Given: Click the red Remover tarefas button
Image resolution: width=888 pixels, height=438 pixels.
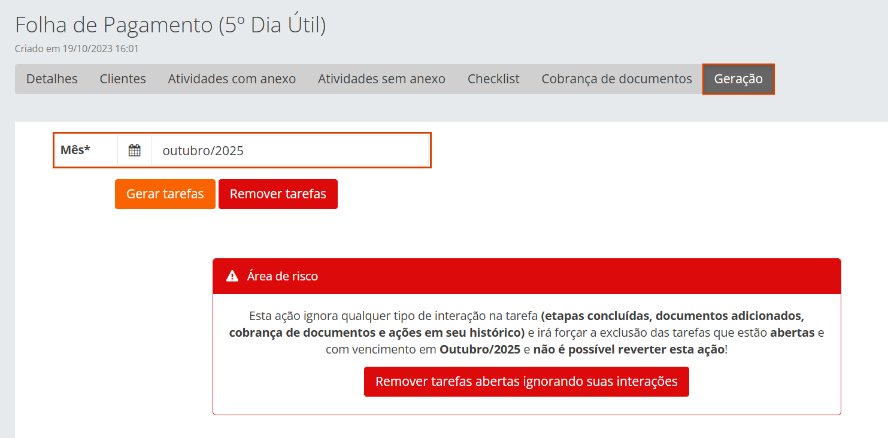Looking at the screenshot, I should tap(278, 194).
